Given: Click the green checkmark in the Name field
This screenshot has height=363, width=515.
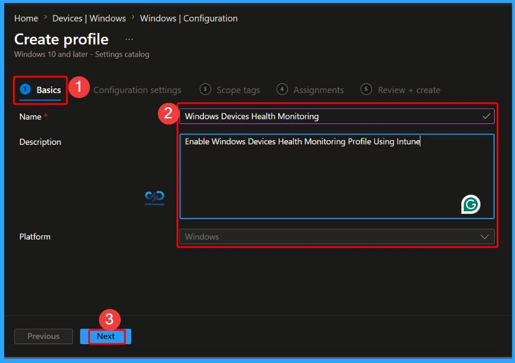Looking at the screenshot, I should 486,116.
